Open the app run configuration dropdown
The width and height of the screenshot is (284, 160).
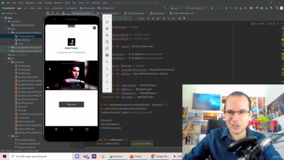[x=176, y=8]
